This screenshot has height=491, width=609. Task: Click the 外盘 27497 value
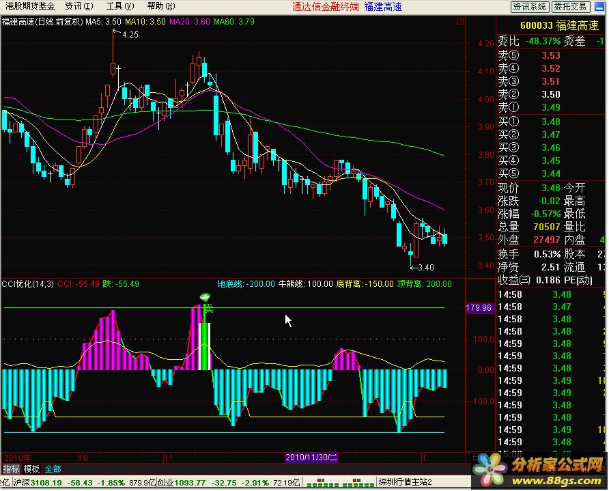546,240
